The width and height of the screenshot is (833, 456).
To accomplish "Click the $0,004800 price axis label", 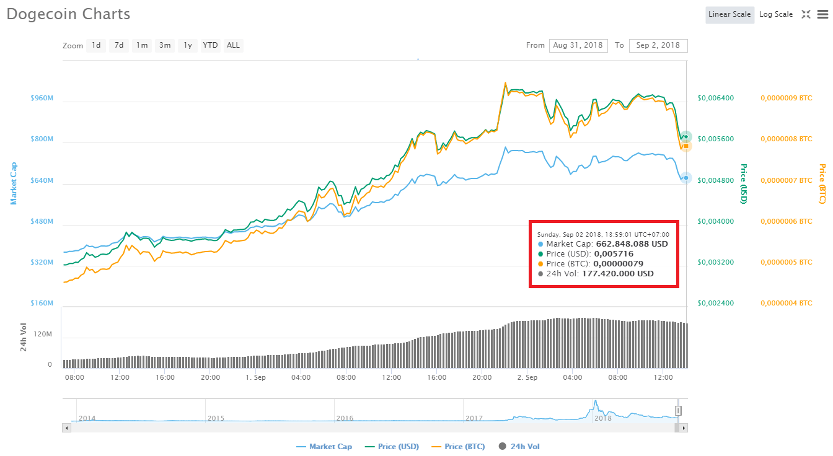I will coord(716,180).
